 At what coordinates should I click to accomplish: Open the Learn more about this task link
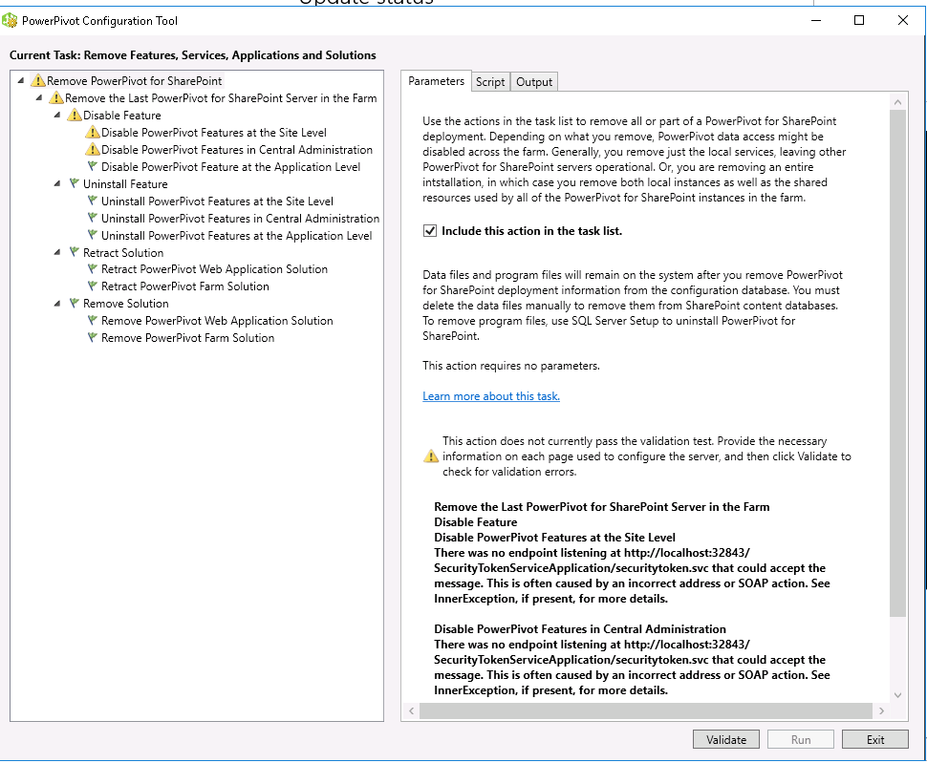[490, 395]
